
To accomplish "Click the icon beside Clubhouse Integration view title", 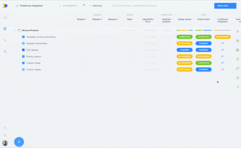I will 17,6.
